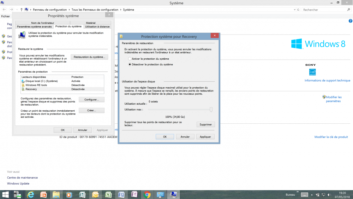
Task: Select the Protection du système tab
Action: coord(68,27)
